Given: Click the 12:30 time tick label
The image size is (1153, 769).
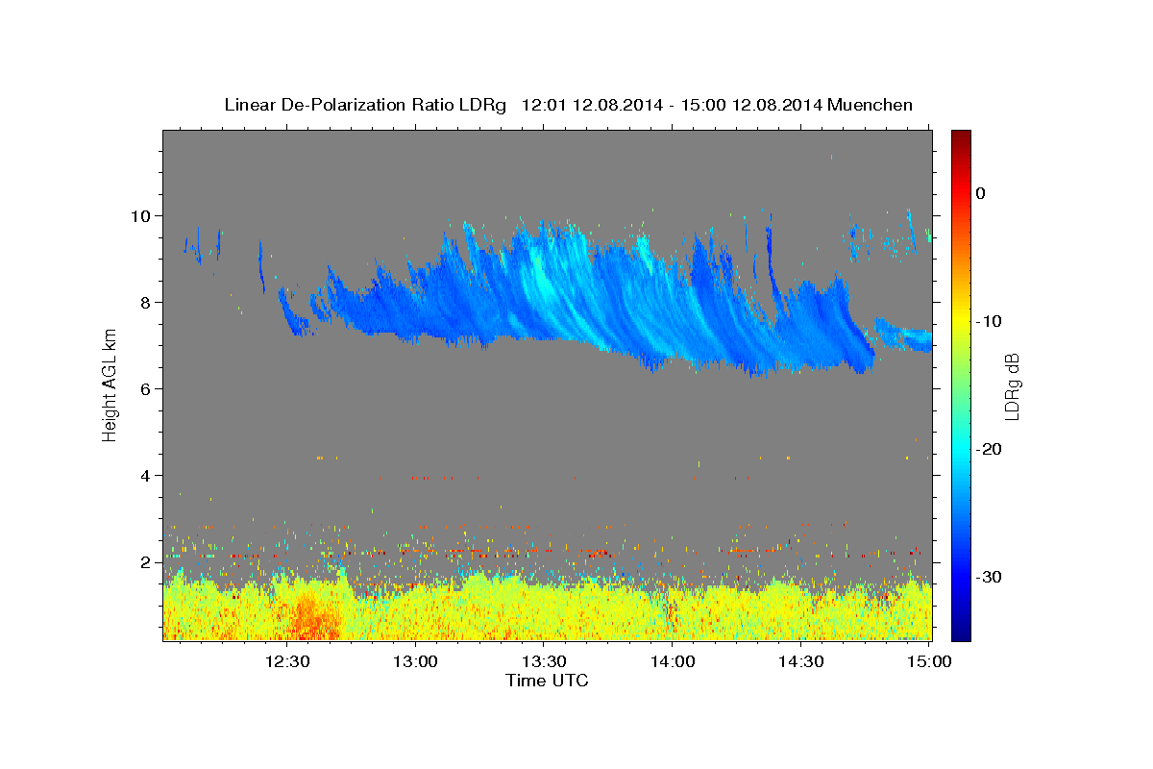Looking at the screenshot, I should click(x=286, y=661).
